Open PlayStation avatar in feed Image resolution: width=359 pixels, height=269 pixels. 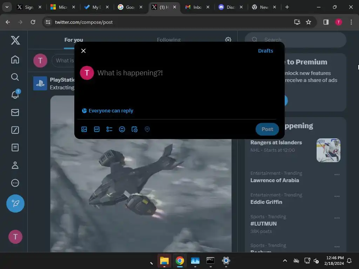pyautogui.click(x=40, y=83)
